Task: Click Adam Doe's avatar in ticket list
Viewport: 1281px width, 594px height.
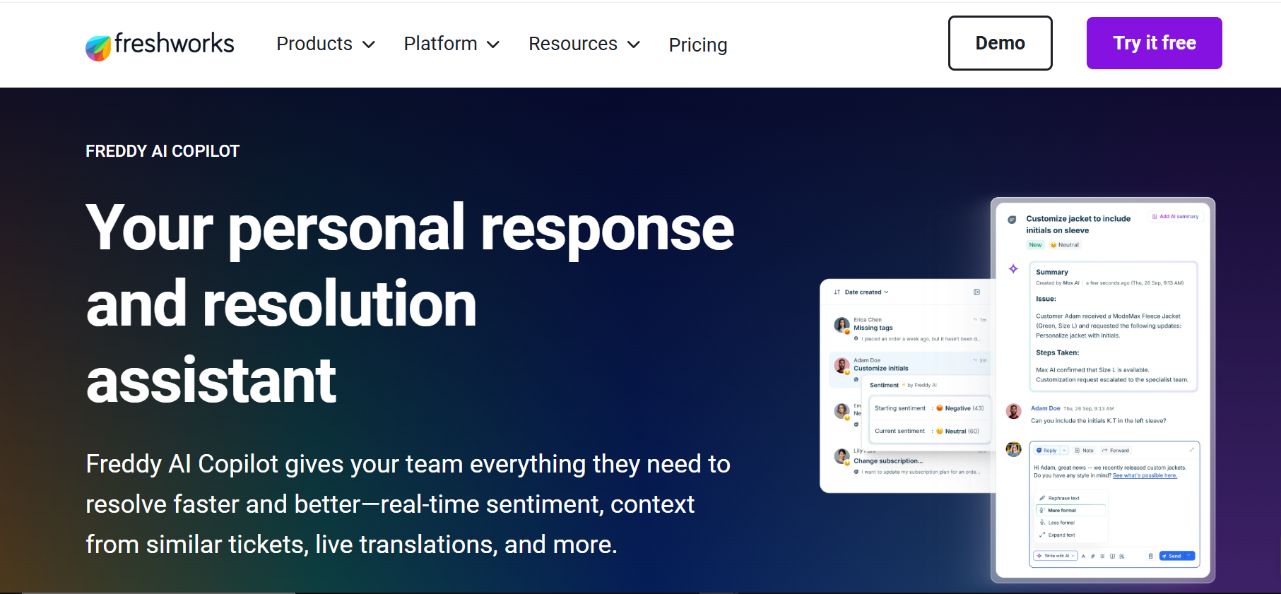Action: click(842, 366)
